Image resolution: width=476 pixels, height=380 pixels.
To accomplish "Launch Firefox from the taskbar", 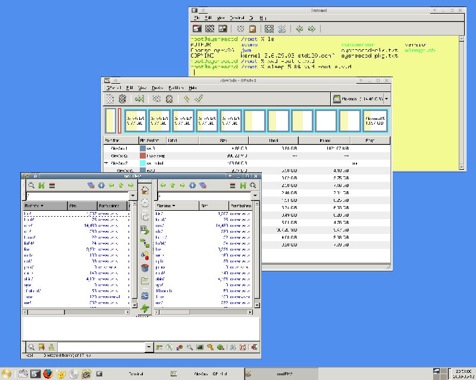I will (x=48, y=373).
